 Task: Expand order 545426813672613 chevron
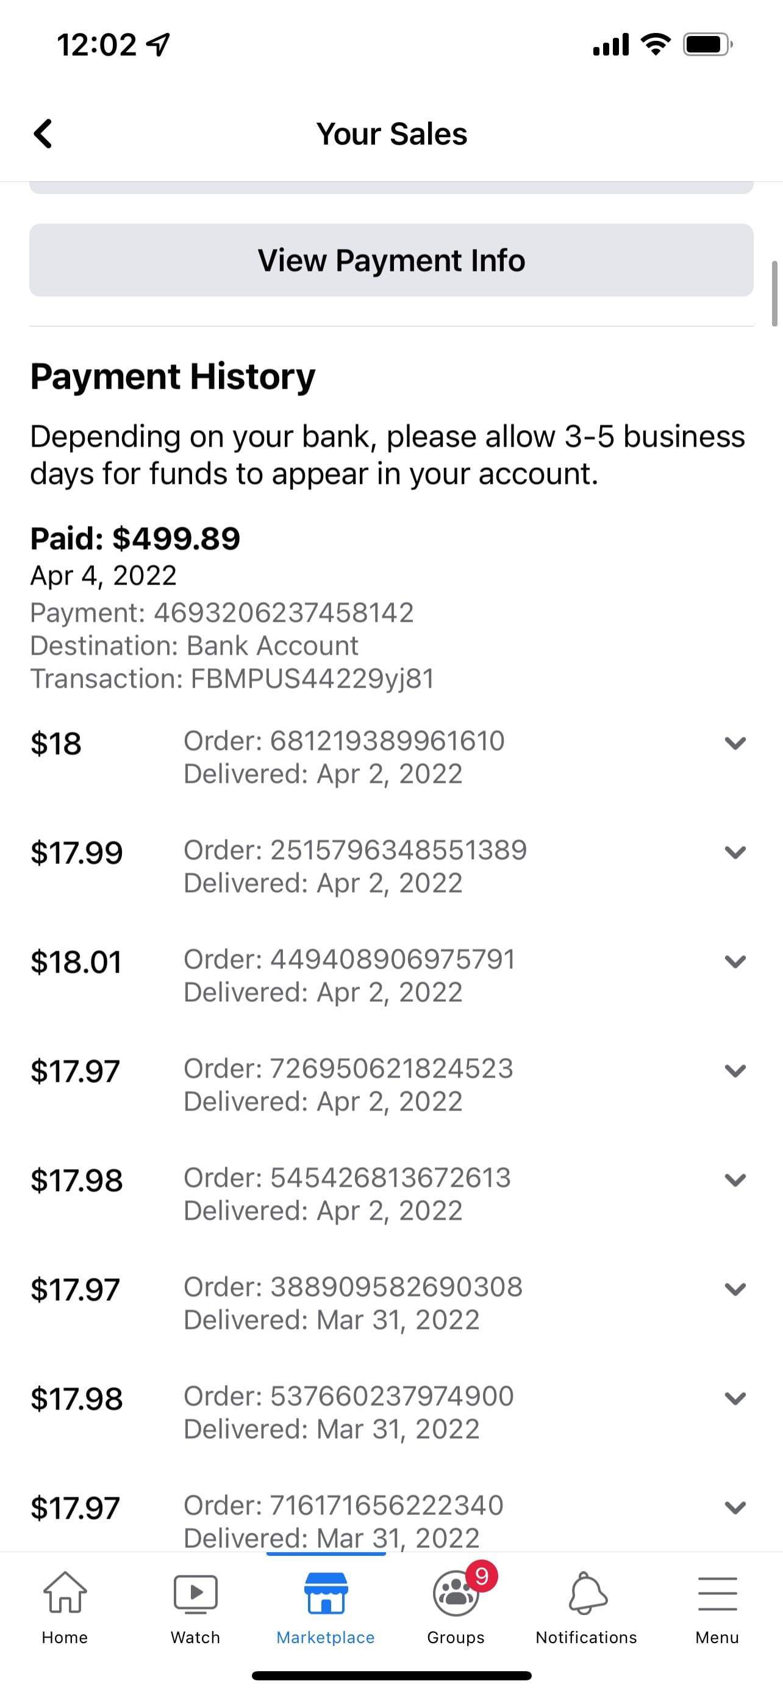coord(734,1180)
